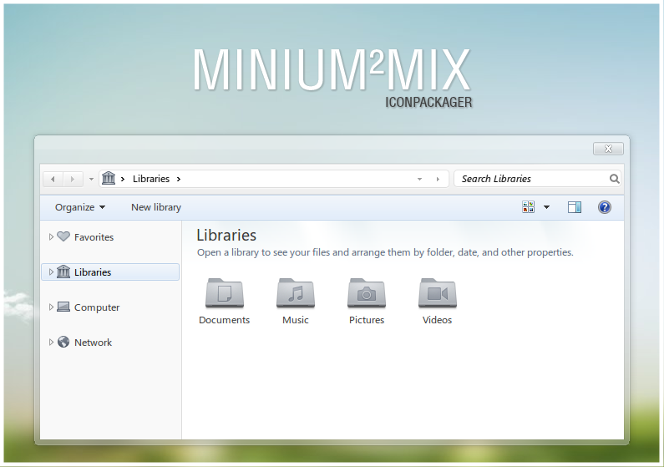Expand the Network tree node
Viewport: 664px width, 467px height.
(x=51, y=342)
